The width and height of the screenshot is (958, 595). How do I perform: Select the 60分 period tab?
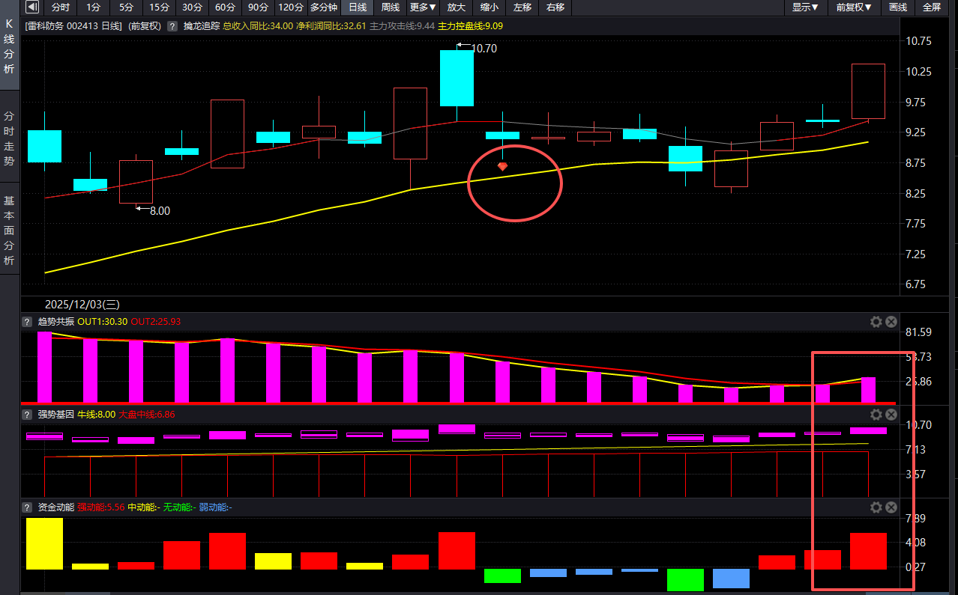[x=225, y=7]
